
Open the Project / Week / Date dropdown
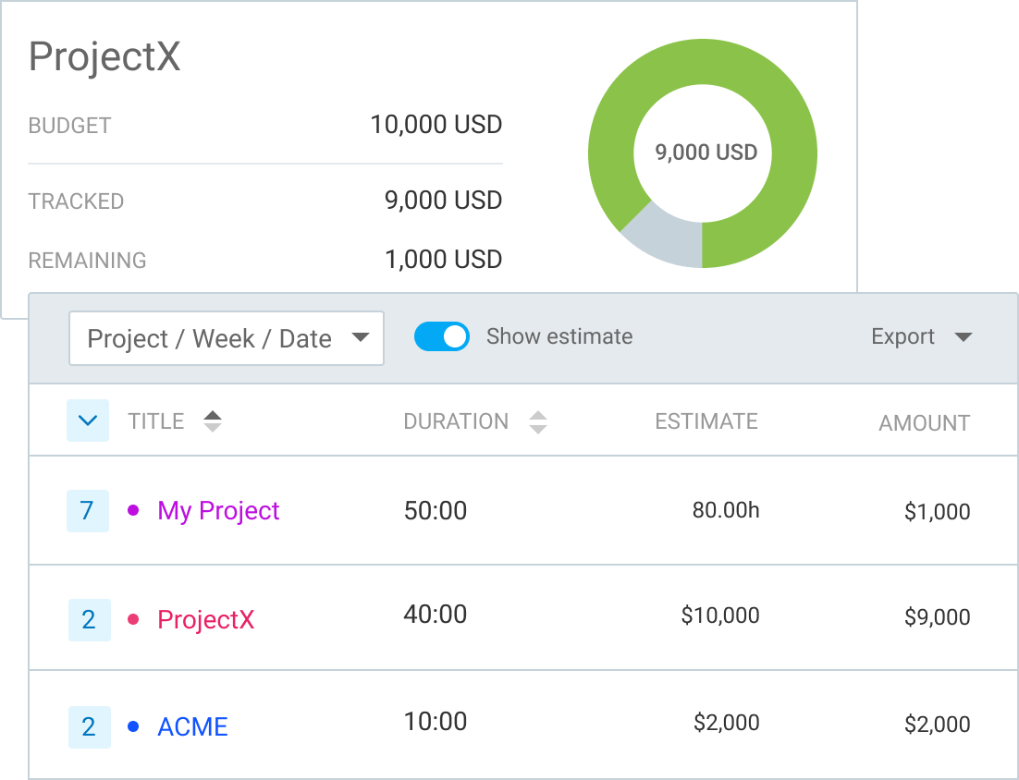click(226, 338)
